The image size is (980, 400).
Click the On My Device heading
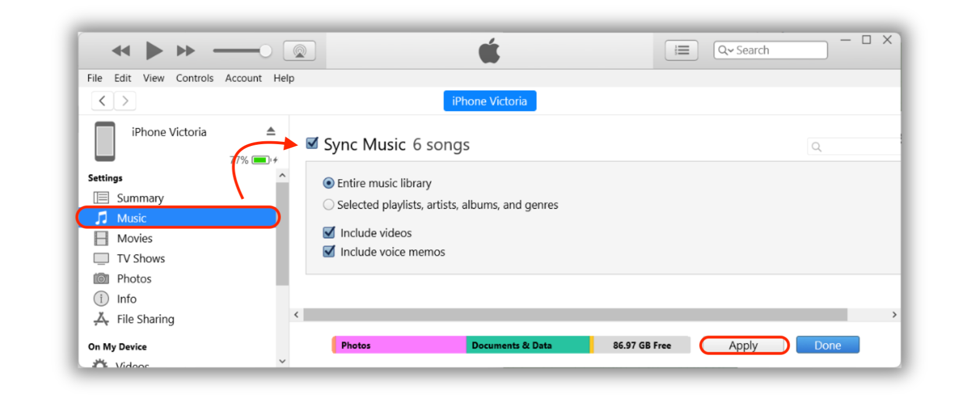(118, 347)
